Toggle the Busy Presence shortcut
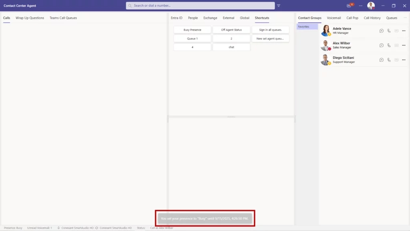 click(x=192, y=30)
